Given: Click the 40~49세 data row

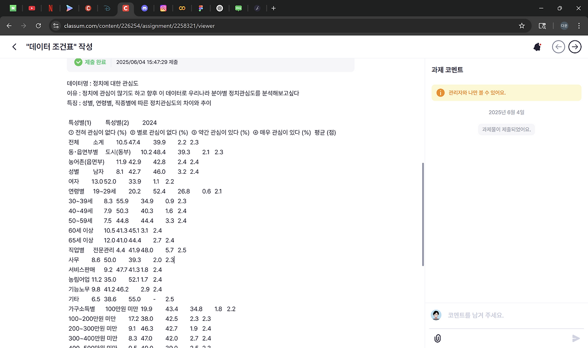Looking at the screenshot, I should 127,211.
